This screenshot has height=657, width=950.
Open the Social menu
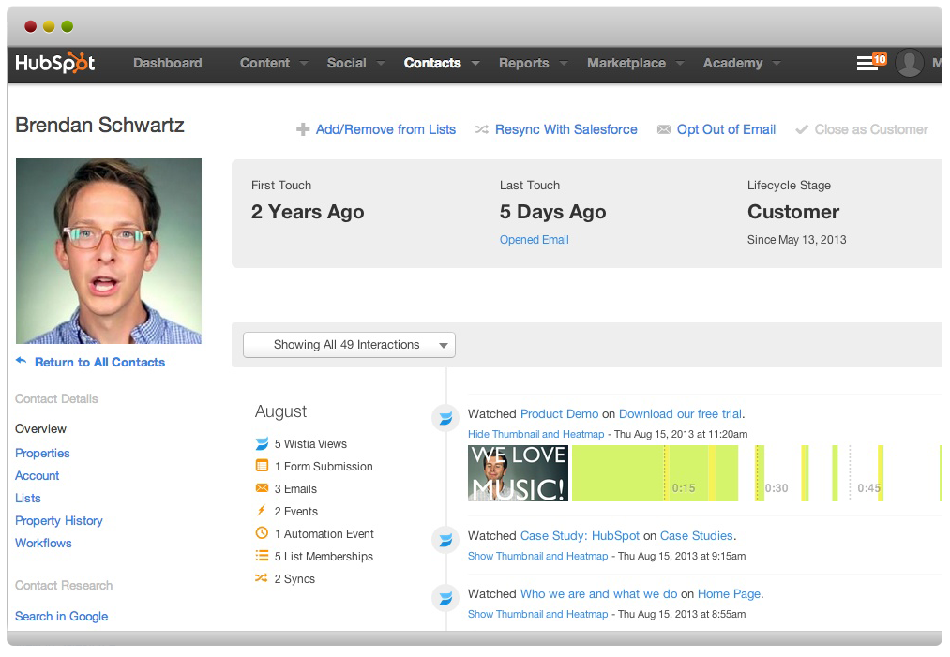pos(347,63)
